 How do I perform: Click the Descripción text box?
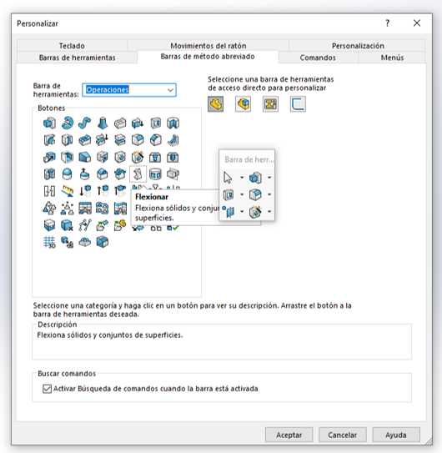coord(222,342)
